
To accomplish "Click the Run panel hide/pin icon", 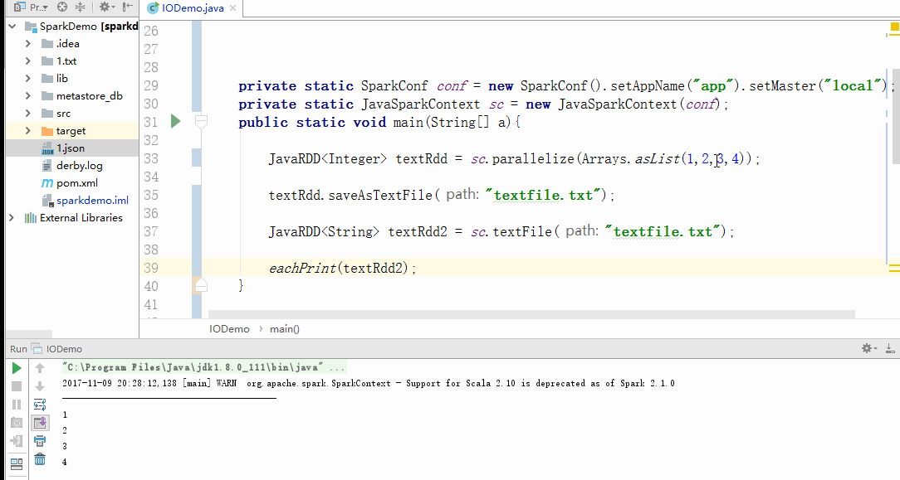I will pyautogui.click(x=890, y=348).
